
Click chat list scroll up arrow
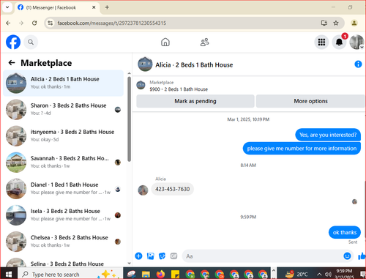pyautogui.click(x=130, y=73)
